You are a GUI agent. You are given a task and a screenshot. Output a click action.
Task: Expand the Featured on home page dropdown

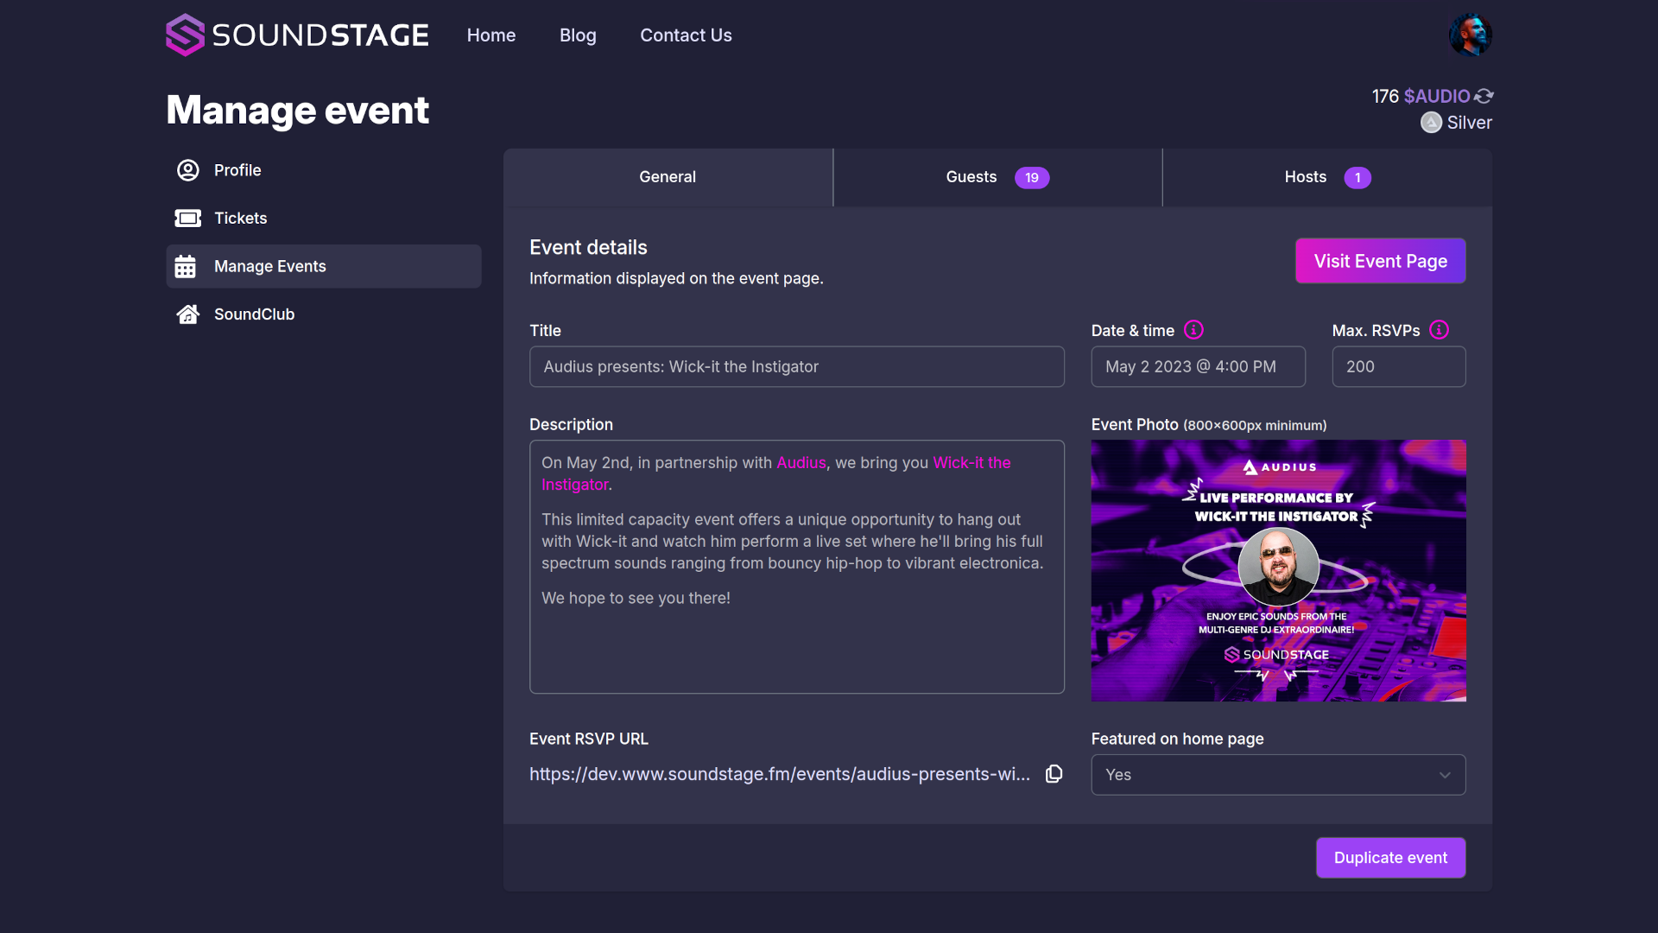(x=1278, y=775)
